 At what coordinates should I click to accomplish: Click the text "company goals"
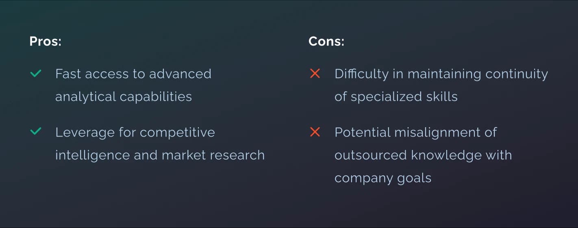pyautogui.click(x=383, y=178)
